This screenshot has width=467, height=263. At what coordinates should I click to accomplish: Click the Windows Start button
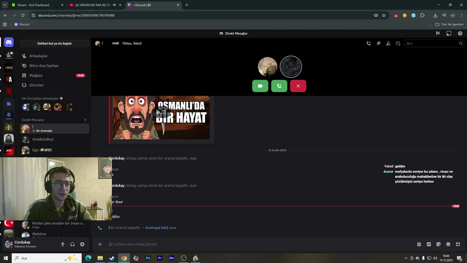point(5,258)
